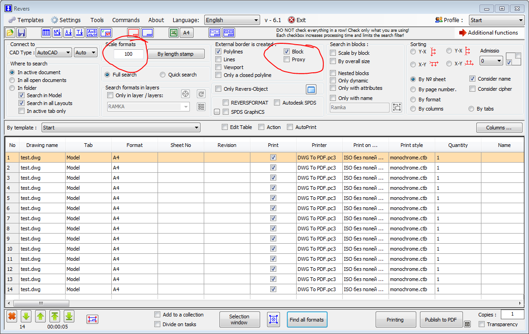The width and height of the screenshot is (529, 334).
Task: Toggle the Edit Table checkbox
Action: 225,127
